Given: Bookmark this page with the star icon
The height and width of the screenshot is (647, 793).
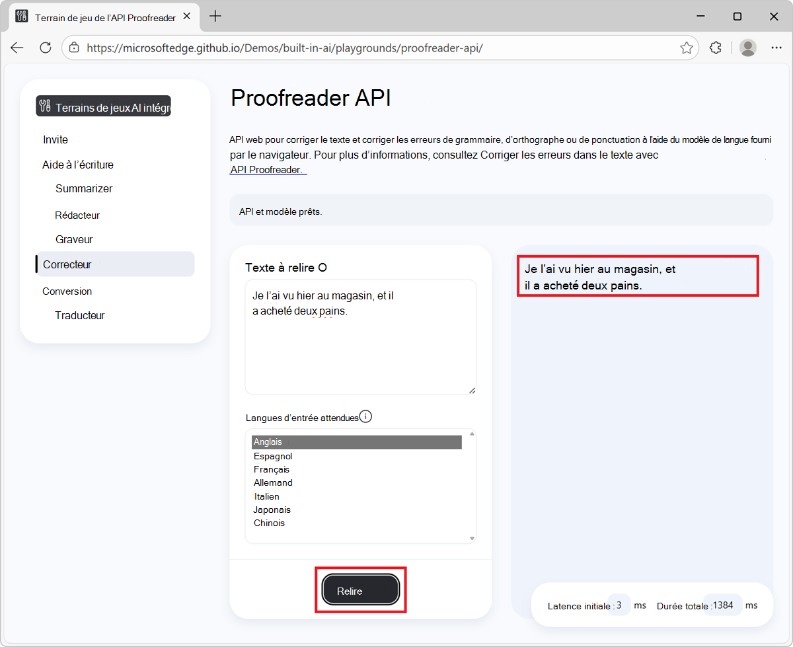Looking at the screenshot, I should click(x=687, y=48).
